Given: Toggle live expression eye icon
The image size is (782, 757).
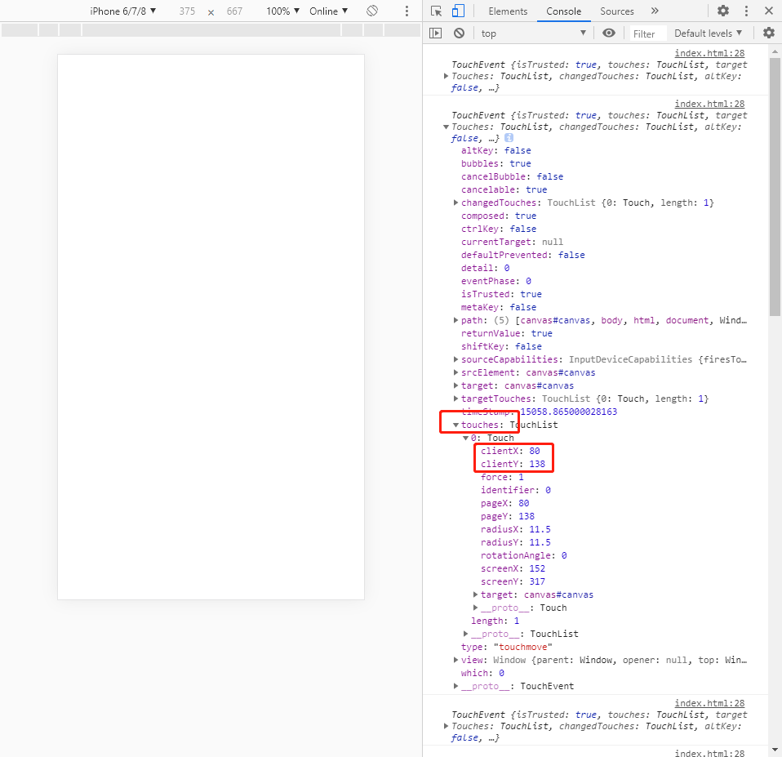Looking at the screenshot, I should pyautogui.click(x=609, y=33).
